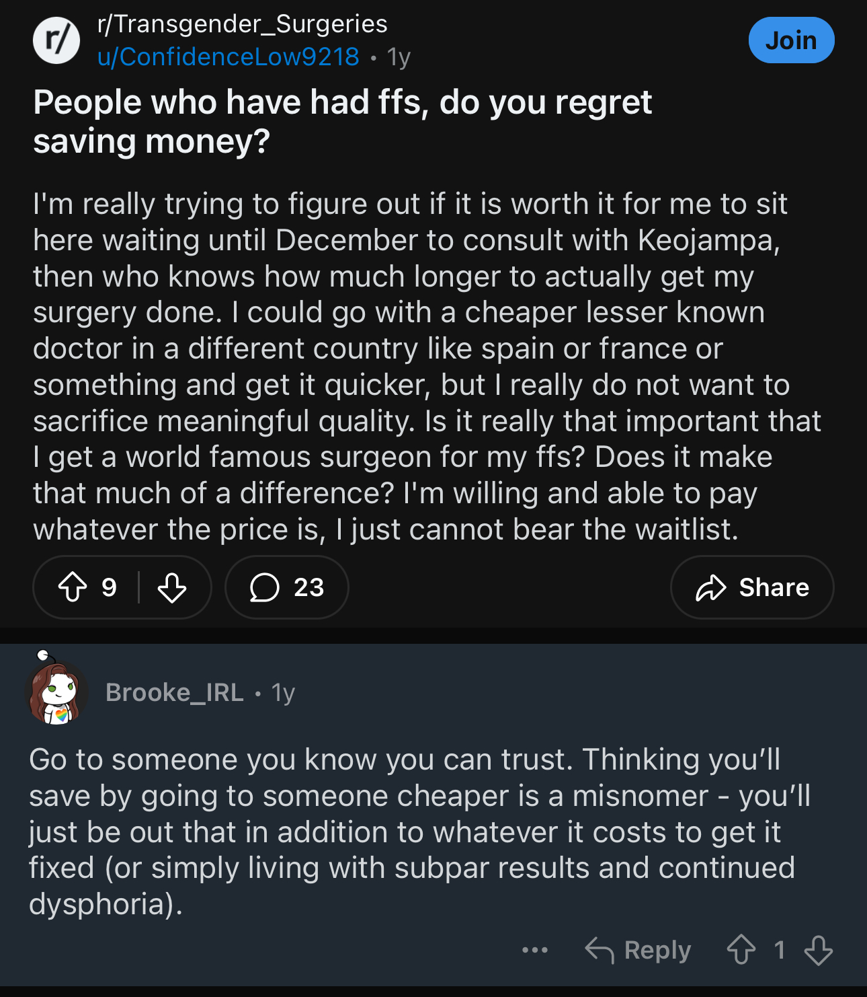The image size is (867, 997).
Task: Click the post body text
Action: (x=426, y=367)
